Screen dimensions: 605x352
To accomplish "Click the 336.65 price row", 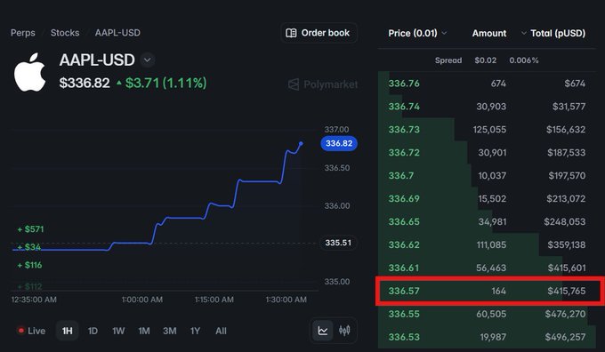I will click(x=487, y=221).
